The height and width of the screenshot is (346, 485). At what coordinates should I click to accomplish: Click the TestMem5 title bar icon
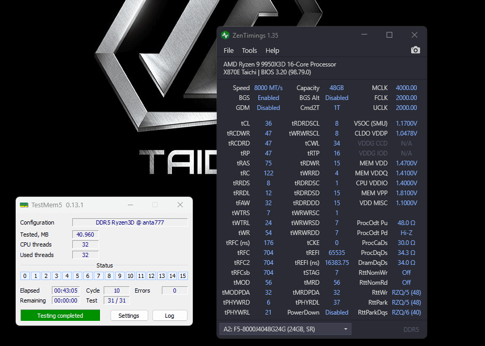pos(24,205)
